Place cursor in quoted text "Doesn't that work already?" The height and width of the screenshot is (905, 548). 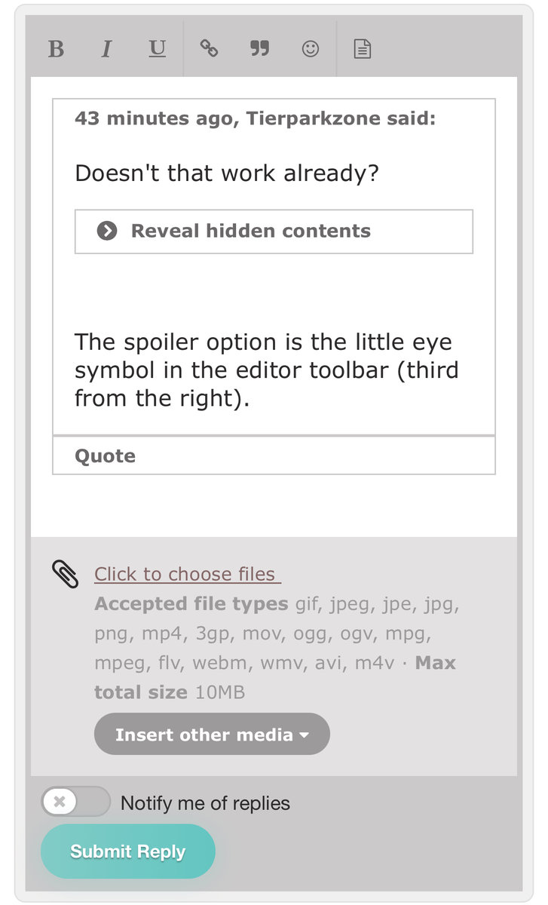click(x=226, y=173)
